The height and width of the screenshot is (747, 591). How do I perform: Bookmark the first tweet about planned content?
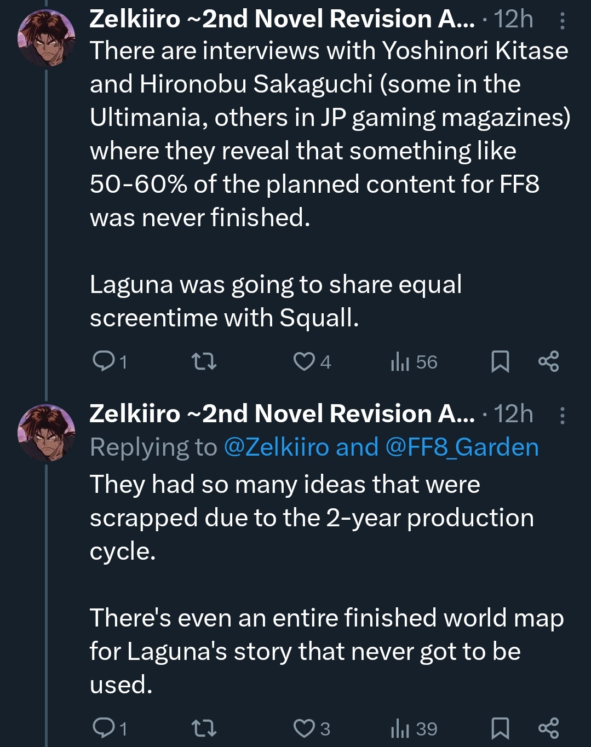(x=500, y=361)
